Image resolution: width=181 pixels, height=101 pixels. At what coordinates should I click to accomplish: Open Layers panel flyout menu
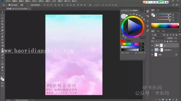(179, 31)
